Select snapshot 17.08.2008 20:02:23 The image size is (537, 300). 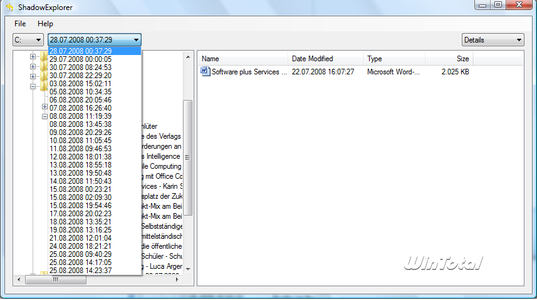pos(95,214)
